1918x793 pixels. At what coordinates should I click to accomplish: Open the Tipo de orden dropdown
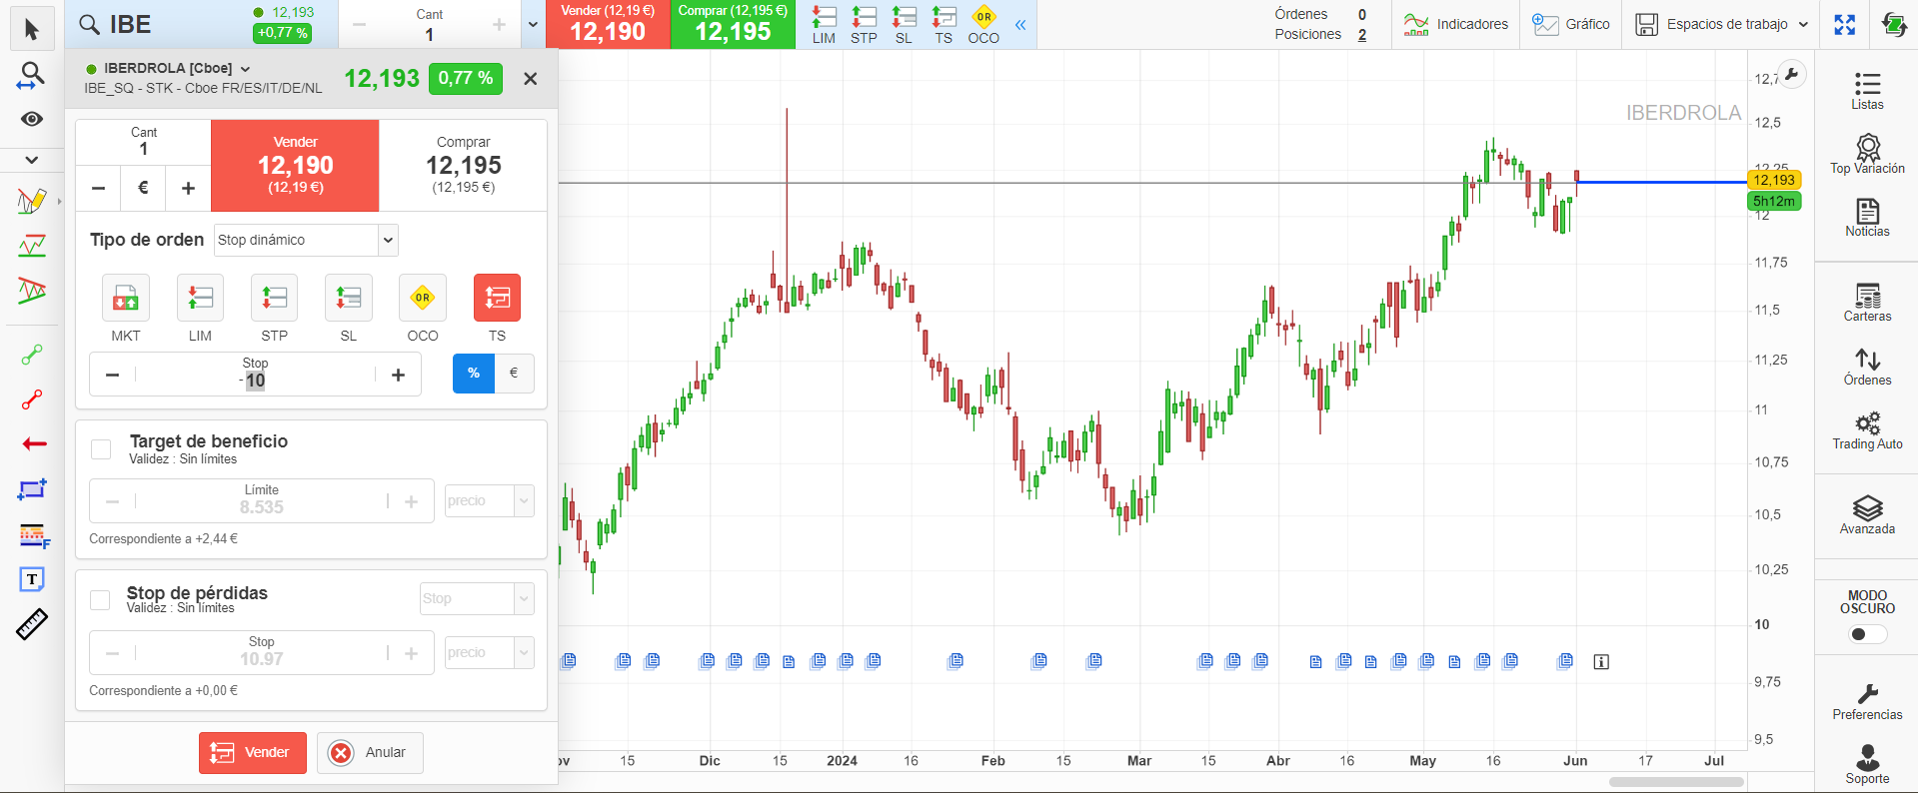[307, 240]
